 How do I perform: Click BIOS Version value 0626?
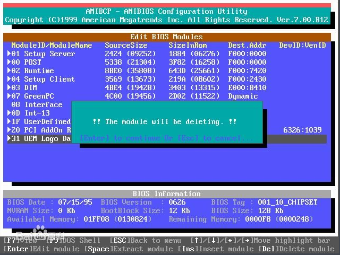(x=177, y=202)
